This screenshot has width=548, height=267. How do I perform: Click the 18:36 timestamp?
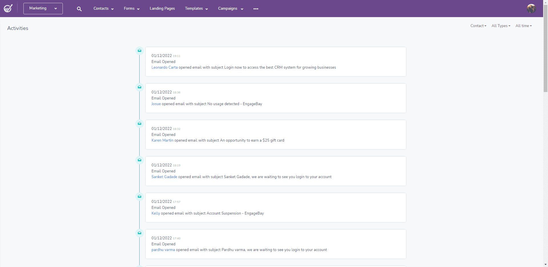click(x=176, y=93)
